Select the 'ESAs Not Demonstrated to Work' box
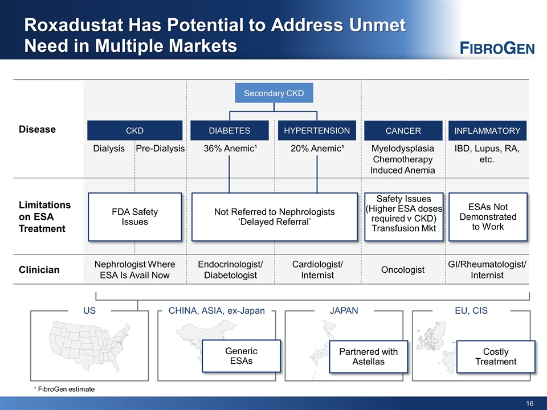The height and width of the screenshot is (410, 547). coord(488,217)
